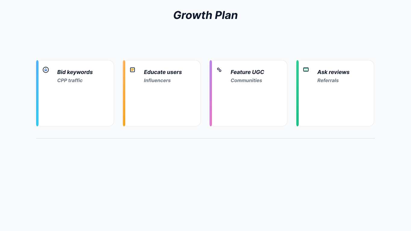Image resolution: width=411 pixels, height=231 pixels.
Task: Click the horizontal divider below the cards
Action: 205,138
